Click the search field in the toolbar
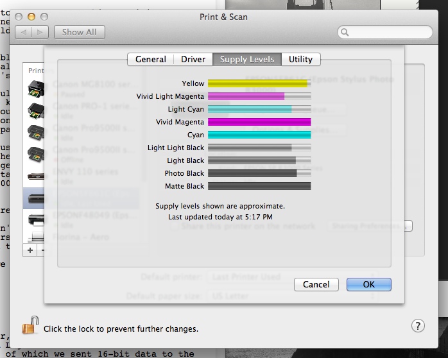The height and width of the screenshot is (358, 448). coord(385,31)
